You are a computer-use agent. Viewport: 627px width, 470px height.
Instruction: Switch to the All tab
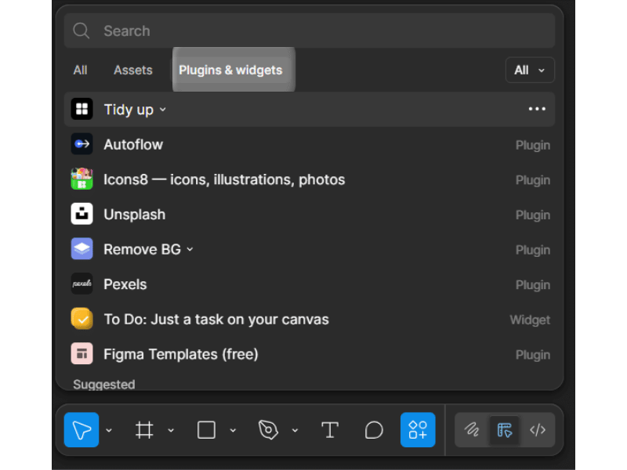coord(80,70)
